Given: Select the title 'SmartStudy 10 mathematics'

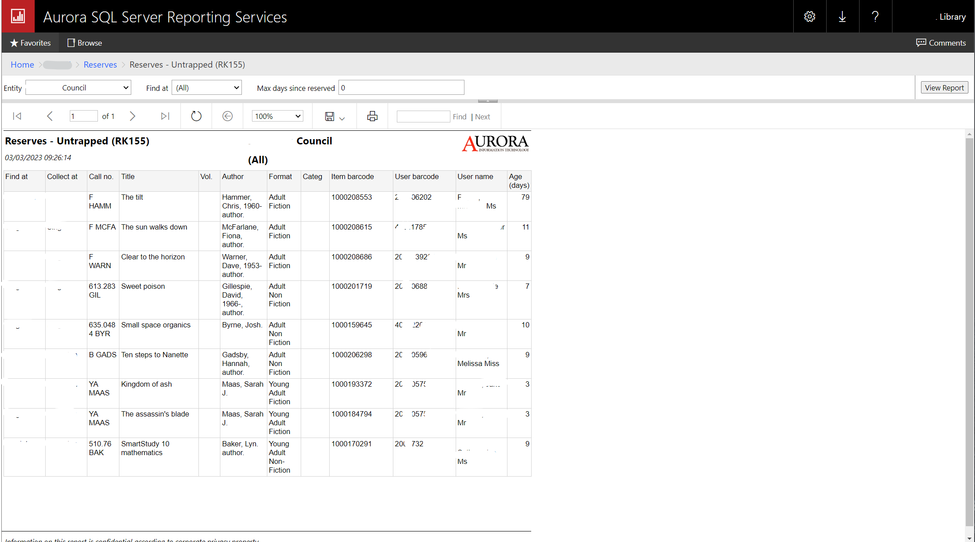Looking at the screenshot, I should 145,448.
